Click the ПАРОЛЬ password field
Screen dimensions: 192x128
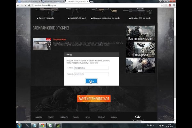(91, 74)
